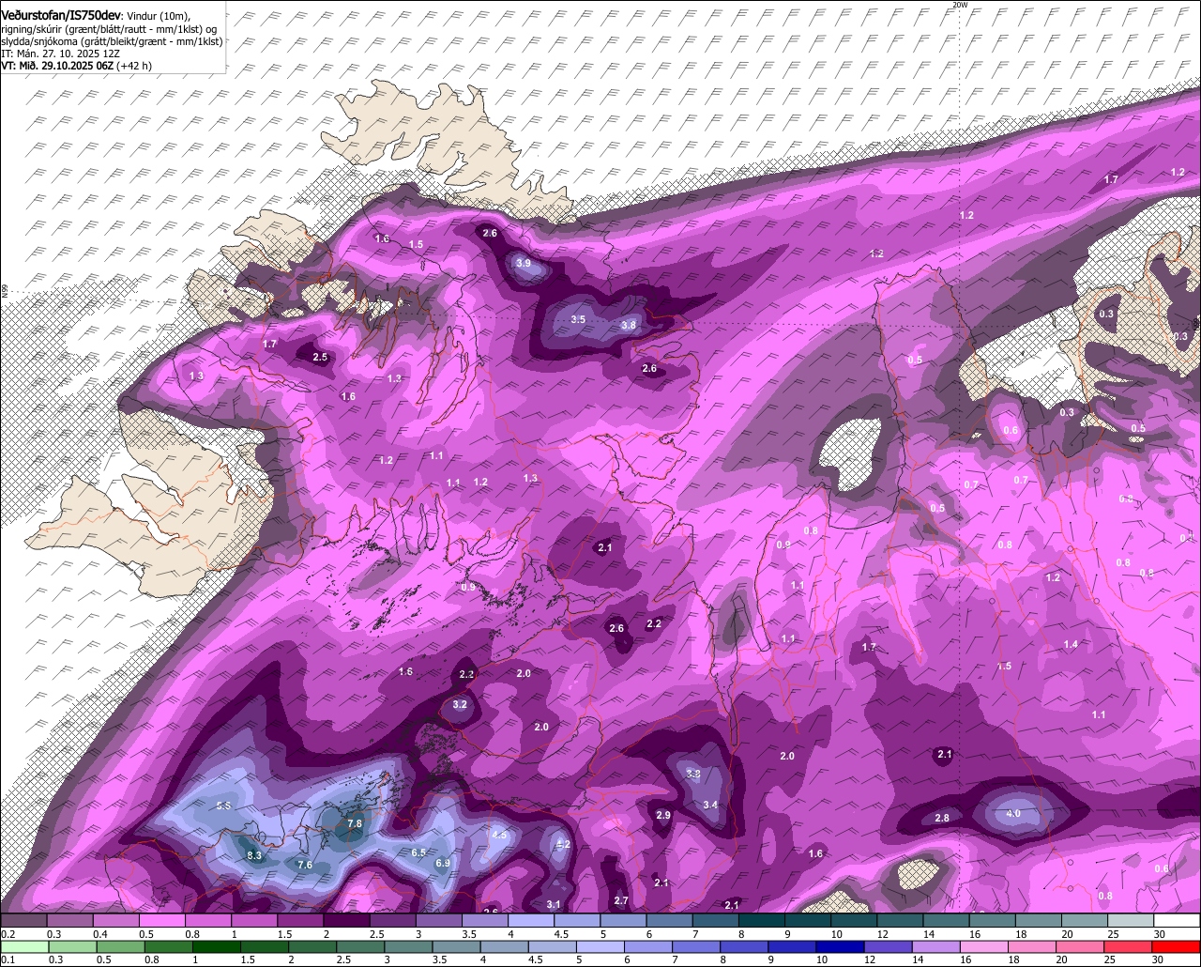This screenshot has height=967, width=1201.
Task: Select the bright red rain swatch after 30
Action: pos(1177,946)
